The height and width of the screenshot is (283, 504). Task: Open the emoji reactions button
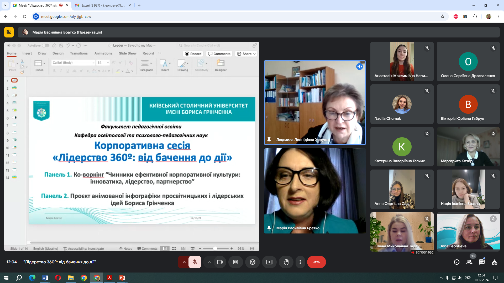point(253,262)
